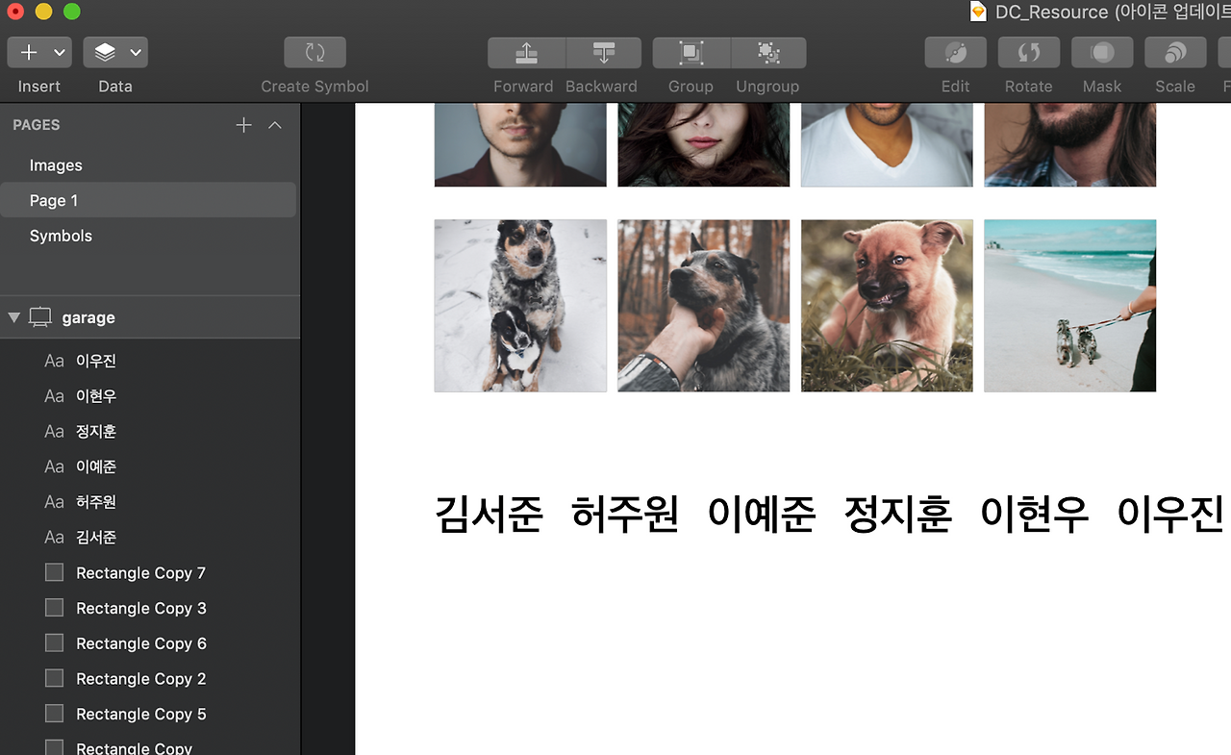Click rectangle icon of Rectangle Copy 3
The image size is (1231, 755).
click(x=54, y=608)
